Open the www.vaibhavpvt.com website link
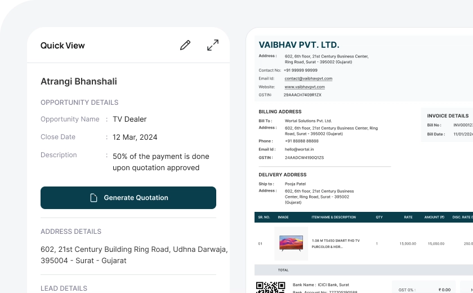This screenshot has width=473, height=293. [304, 87]
